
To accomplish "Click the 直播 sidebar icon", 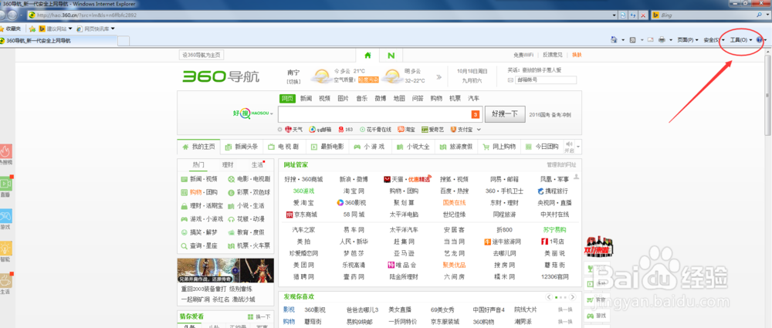I will (5, 184).
